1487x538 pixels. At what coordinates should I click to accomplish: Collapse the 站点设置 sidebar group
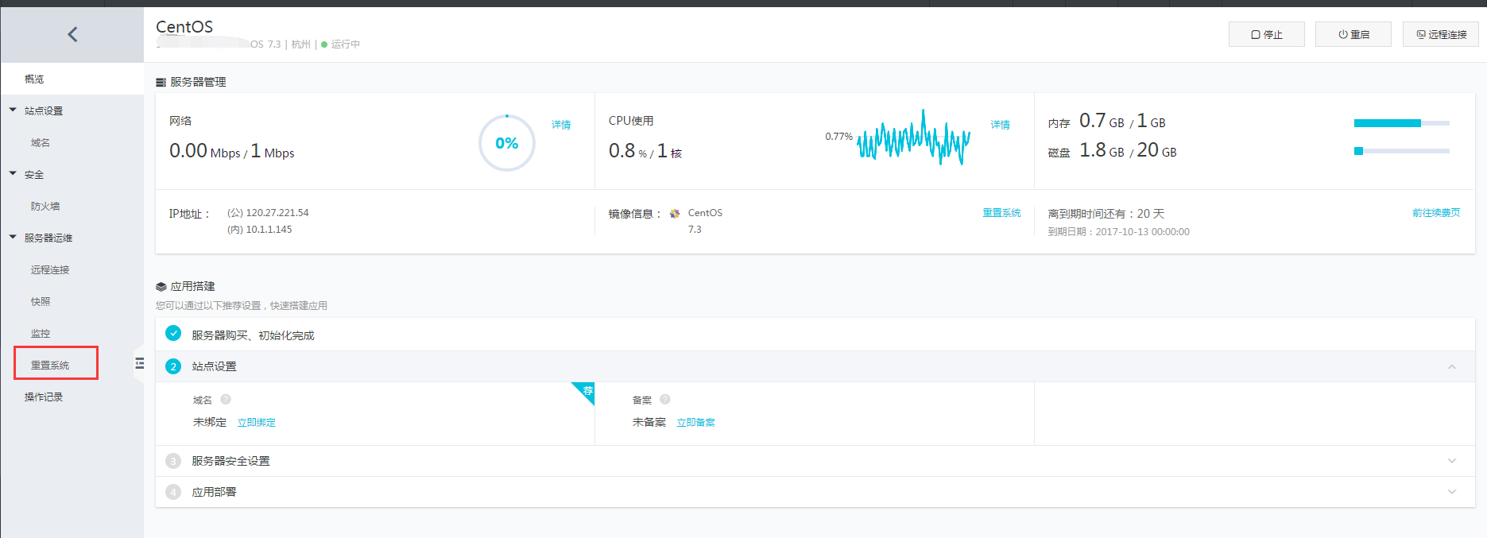14,110
